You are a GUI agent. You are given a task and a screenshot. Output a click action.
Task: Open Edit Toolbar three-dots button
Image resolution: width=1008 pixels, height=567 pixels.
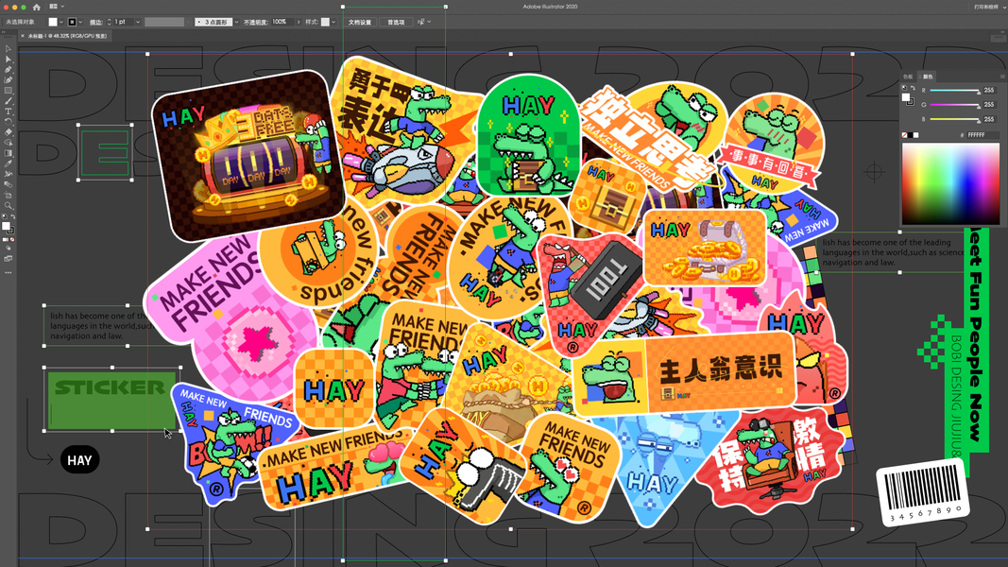9,272
